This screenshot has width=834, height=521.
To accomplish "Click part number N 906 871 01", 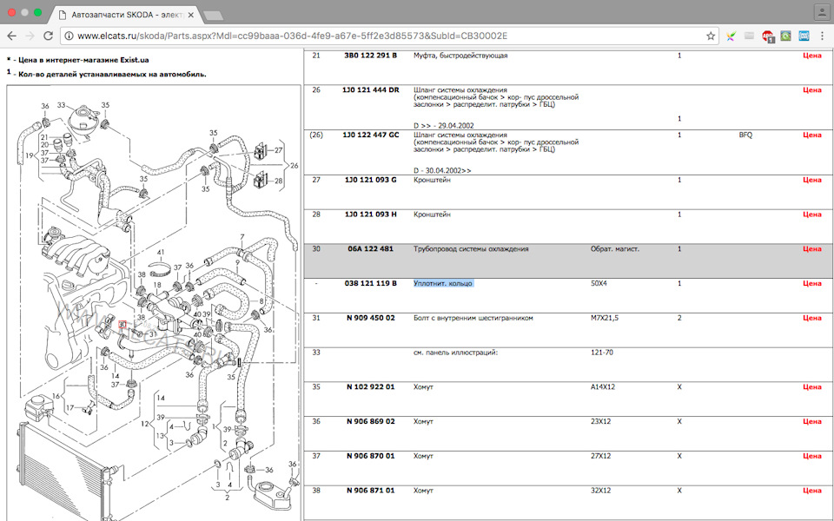I will 371,491.
